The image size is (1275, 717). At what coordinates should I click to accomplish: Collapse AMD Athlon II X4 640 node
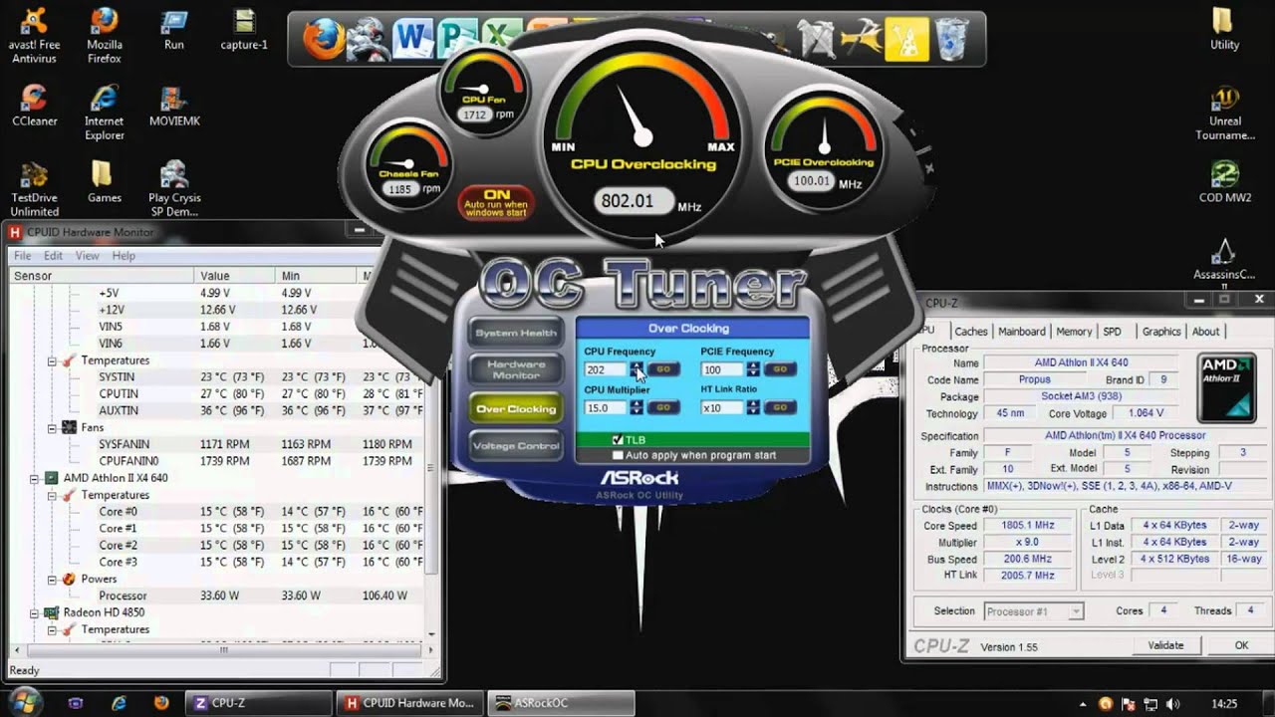[35, 478]
